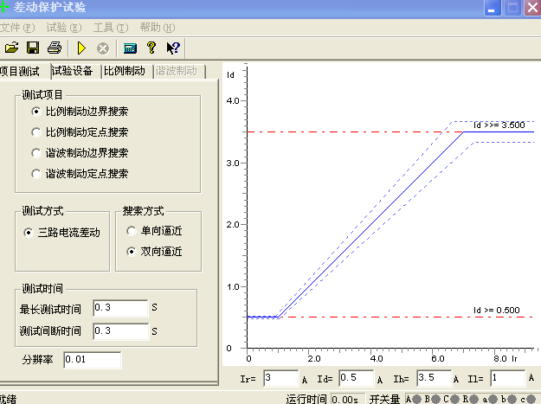Click lowercase a switch indicator
Image resolution: width=541 pixels, height=404 pixels.
(493, 399)
